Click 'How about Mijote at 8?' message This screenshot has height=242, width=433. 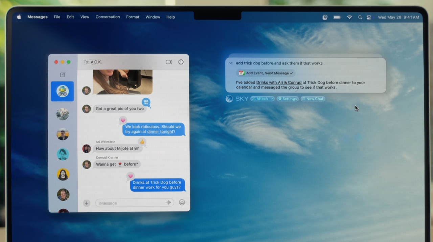117,148
